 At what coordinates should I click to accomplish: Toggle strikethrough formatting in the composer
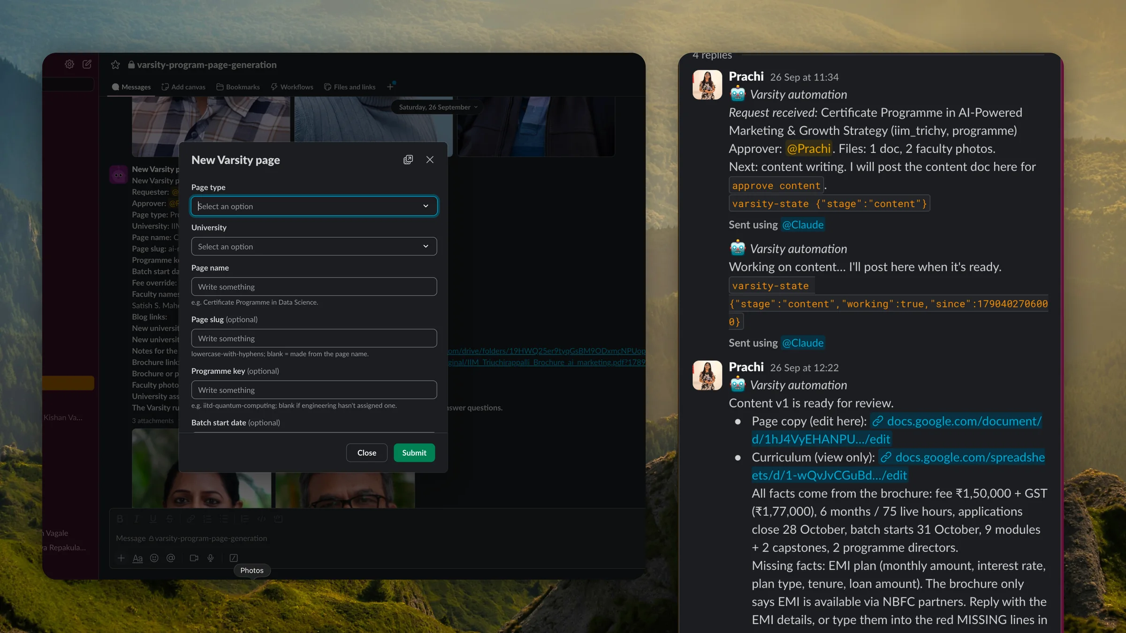click(169, 519)
